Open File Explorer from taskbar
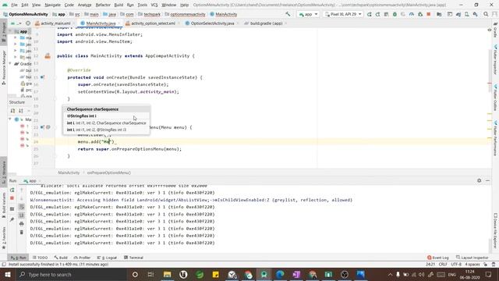Screen dimensions: 499x281 point(167,274)
